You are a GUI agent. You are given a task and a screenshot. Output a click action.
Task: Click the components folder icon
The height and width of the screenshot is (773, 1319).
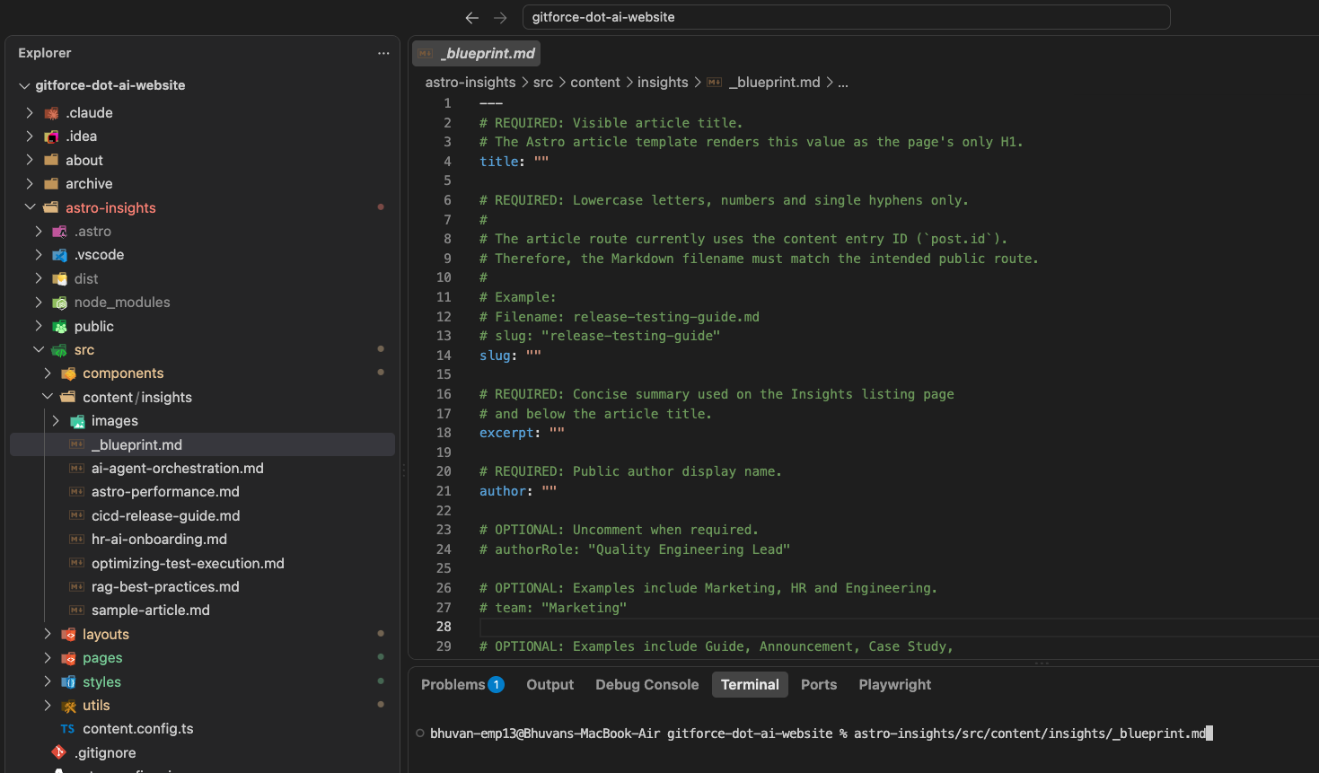click(68, 373)
